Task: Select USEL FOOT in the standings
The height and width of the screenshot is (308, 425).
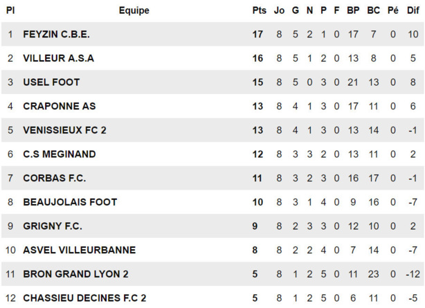Action: point(51,82)
